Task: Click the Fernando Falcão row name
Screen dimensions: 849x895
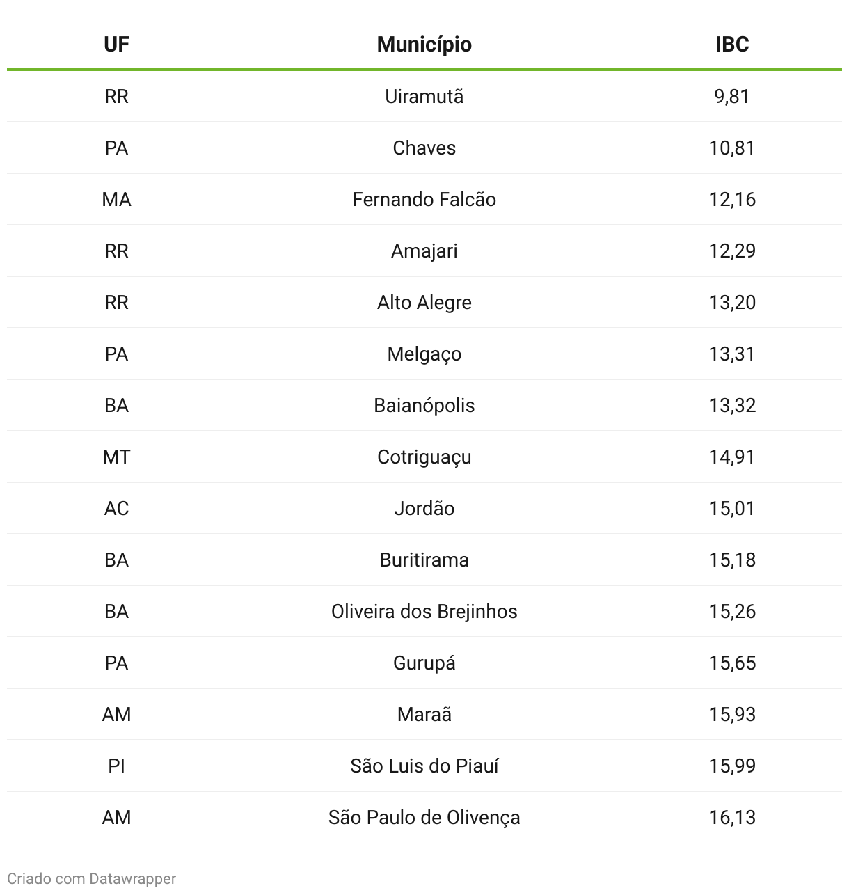Action: point(424,199)
